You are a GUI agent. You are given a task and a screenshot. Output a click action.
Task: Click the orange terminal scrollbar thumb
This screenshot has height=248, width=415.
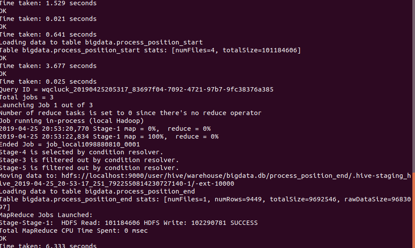coord(413,209)
